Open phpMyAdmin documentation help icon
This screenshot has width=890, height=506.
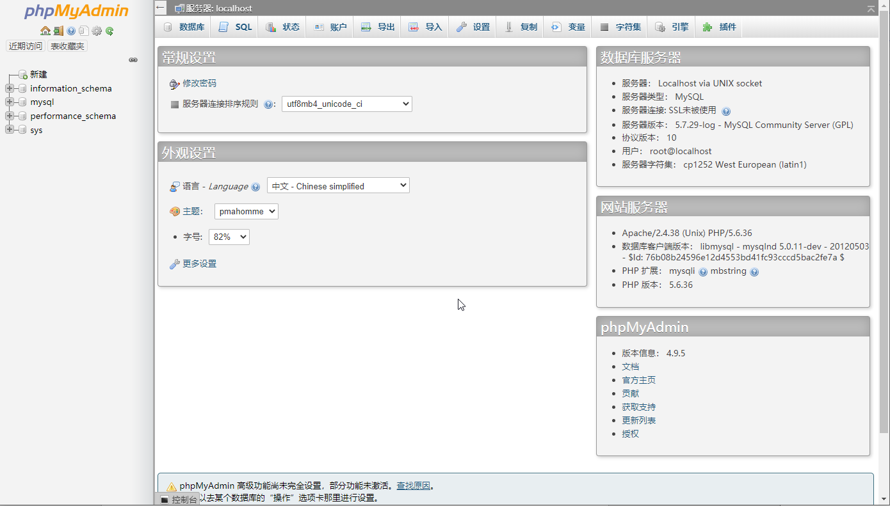coord(71,31)
